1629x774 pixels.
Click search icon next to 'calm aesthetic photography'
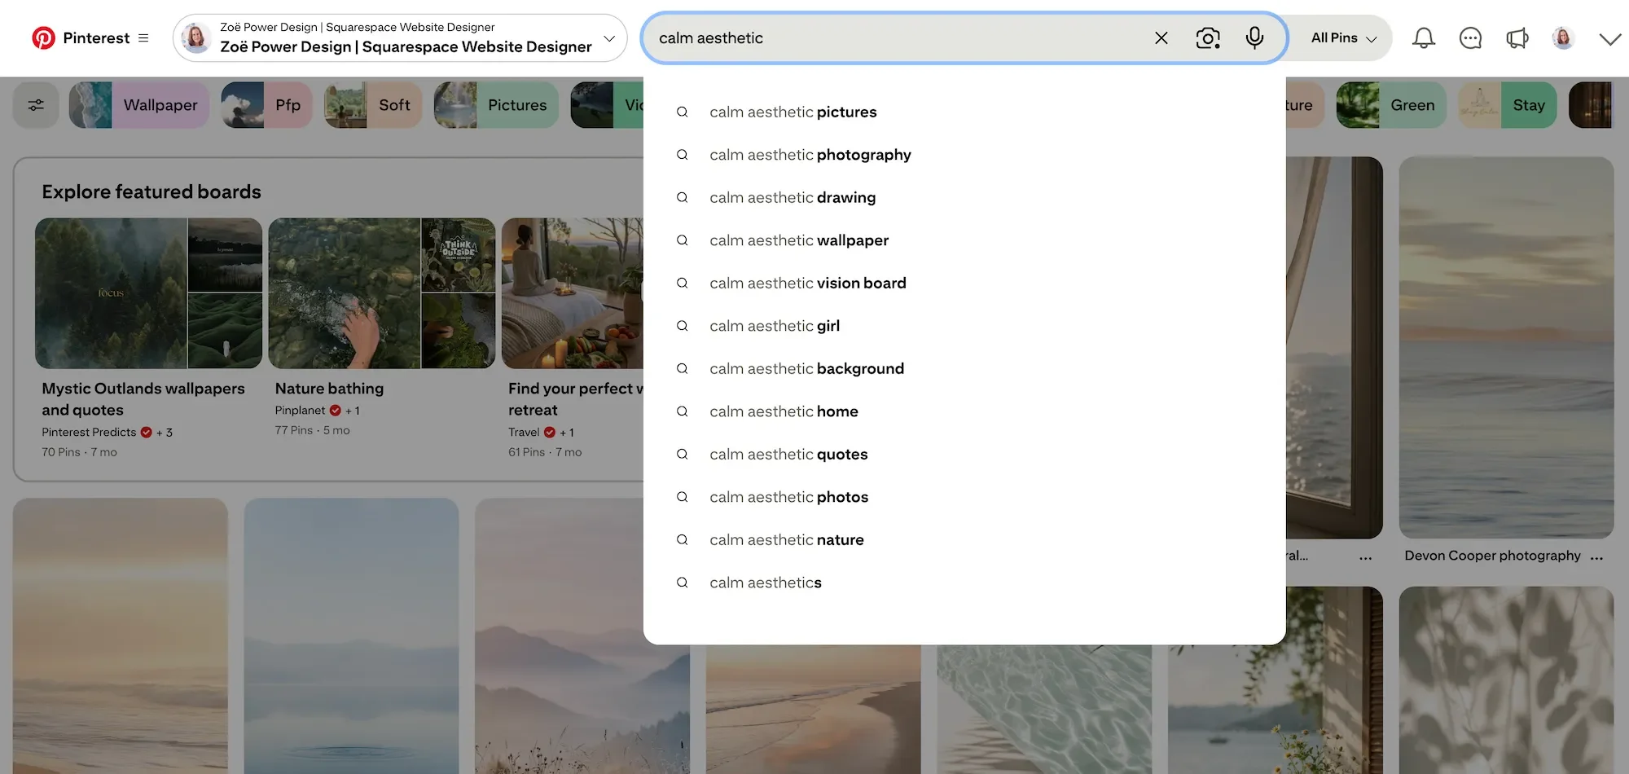pos(683,155)
